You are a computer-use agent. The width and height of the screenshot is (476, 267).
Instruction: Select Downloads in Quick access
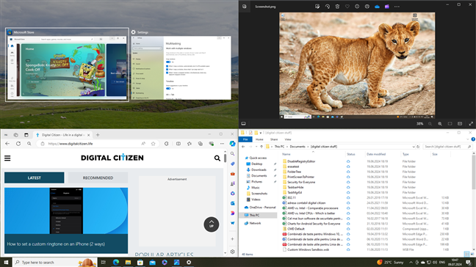[x=259, y=169]
